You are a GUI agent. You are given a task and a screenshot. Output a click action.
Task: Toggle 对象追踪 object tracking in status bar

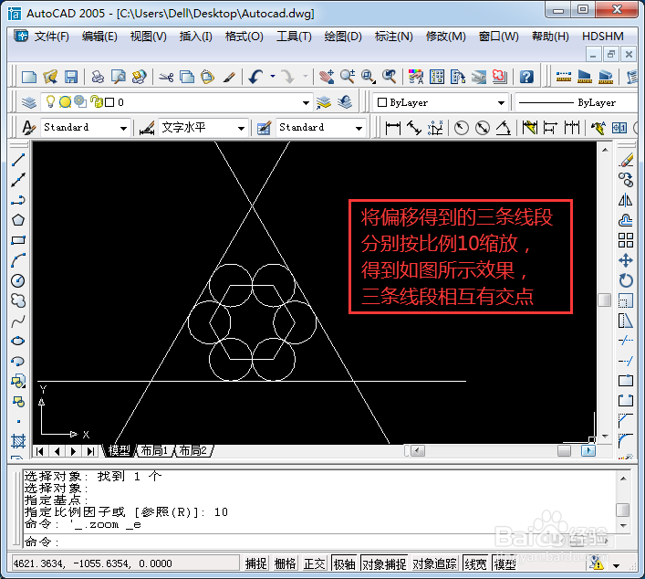(x=435, y=563)
